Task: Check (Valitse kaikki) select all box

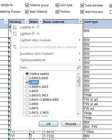Action: pyautogui.click(x=27, y=74)
